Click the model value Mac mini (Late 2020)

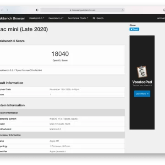coord(60,124)
